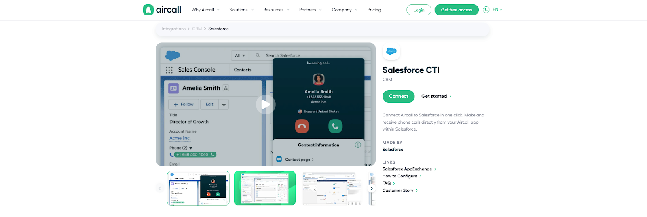The height and width of the screenshot is (217, 647).
Task: Click the Salesforce text under MADE BY
Action: coord(393,150)
